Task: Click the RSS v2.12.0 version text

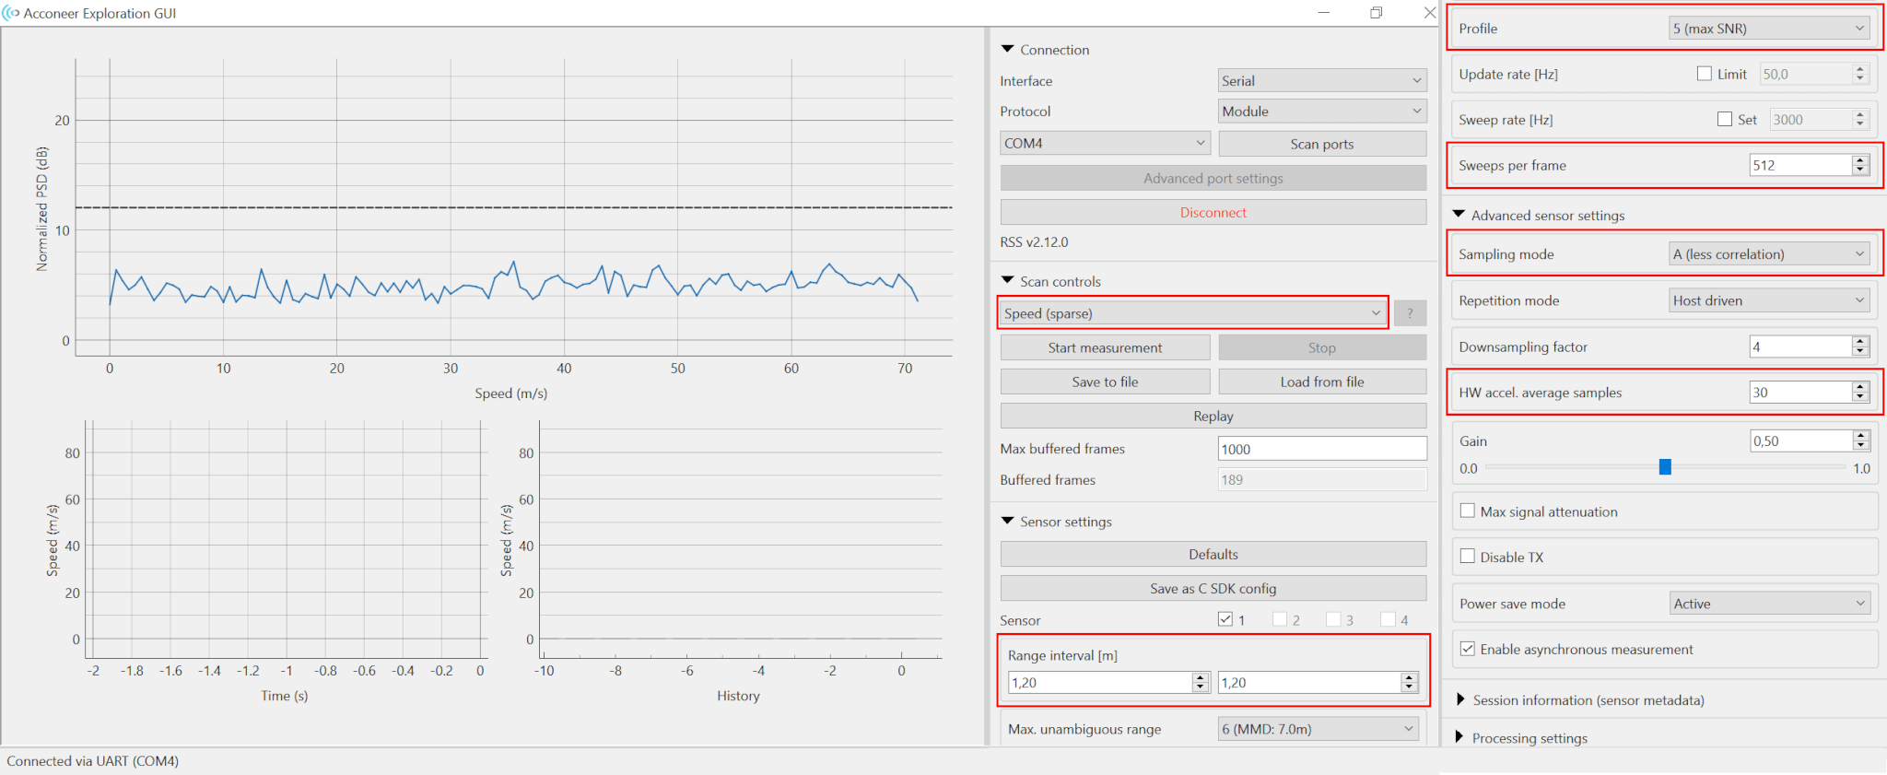Action: [1034, 241]
